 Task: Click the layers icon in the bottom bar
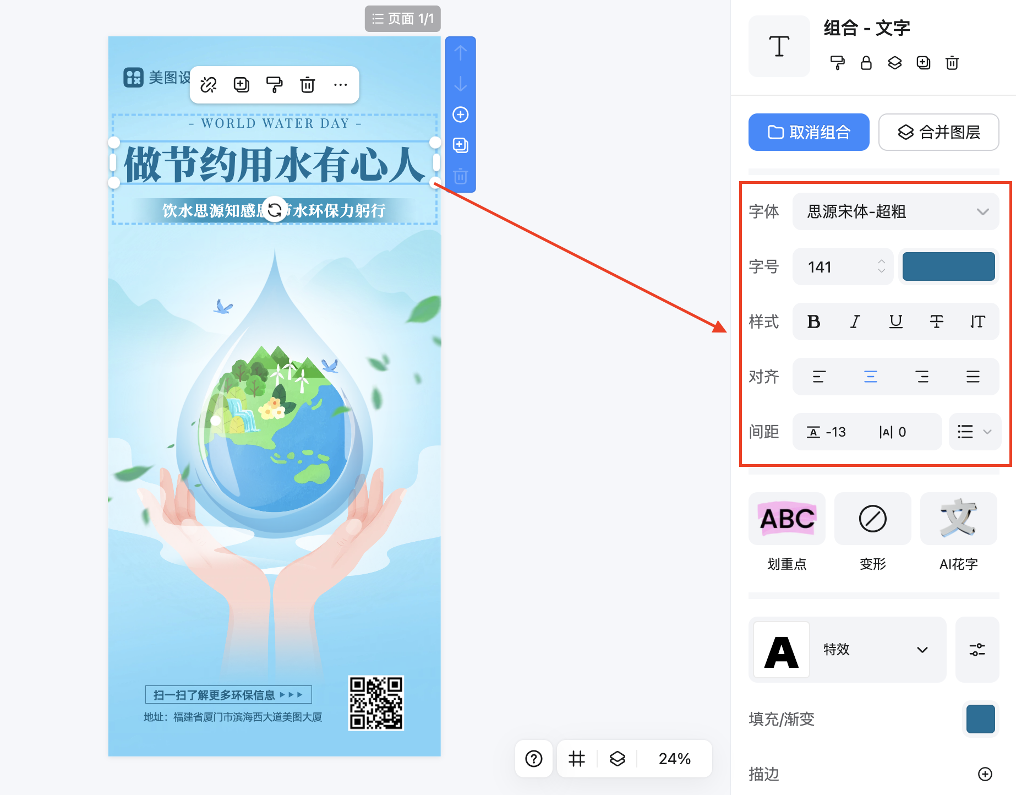(x=617, y=759)
